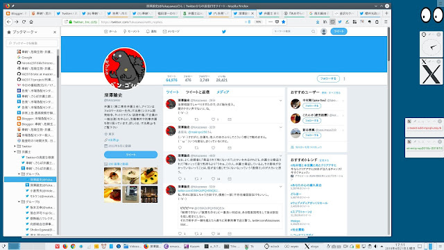Open the second tweet's dropdown chevron
444x250 pixels.
pos(280,127)
